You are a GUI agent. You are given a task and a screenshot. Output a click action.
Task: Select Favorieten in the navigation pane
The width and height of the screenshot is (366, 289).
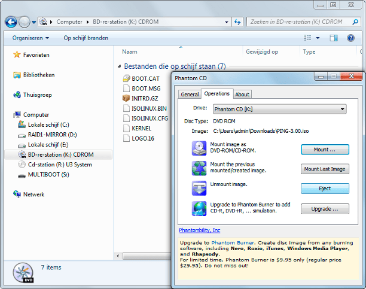pyautogui.click(x=36, y=55)
